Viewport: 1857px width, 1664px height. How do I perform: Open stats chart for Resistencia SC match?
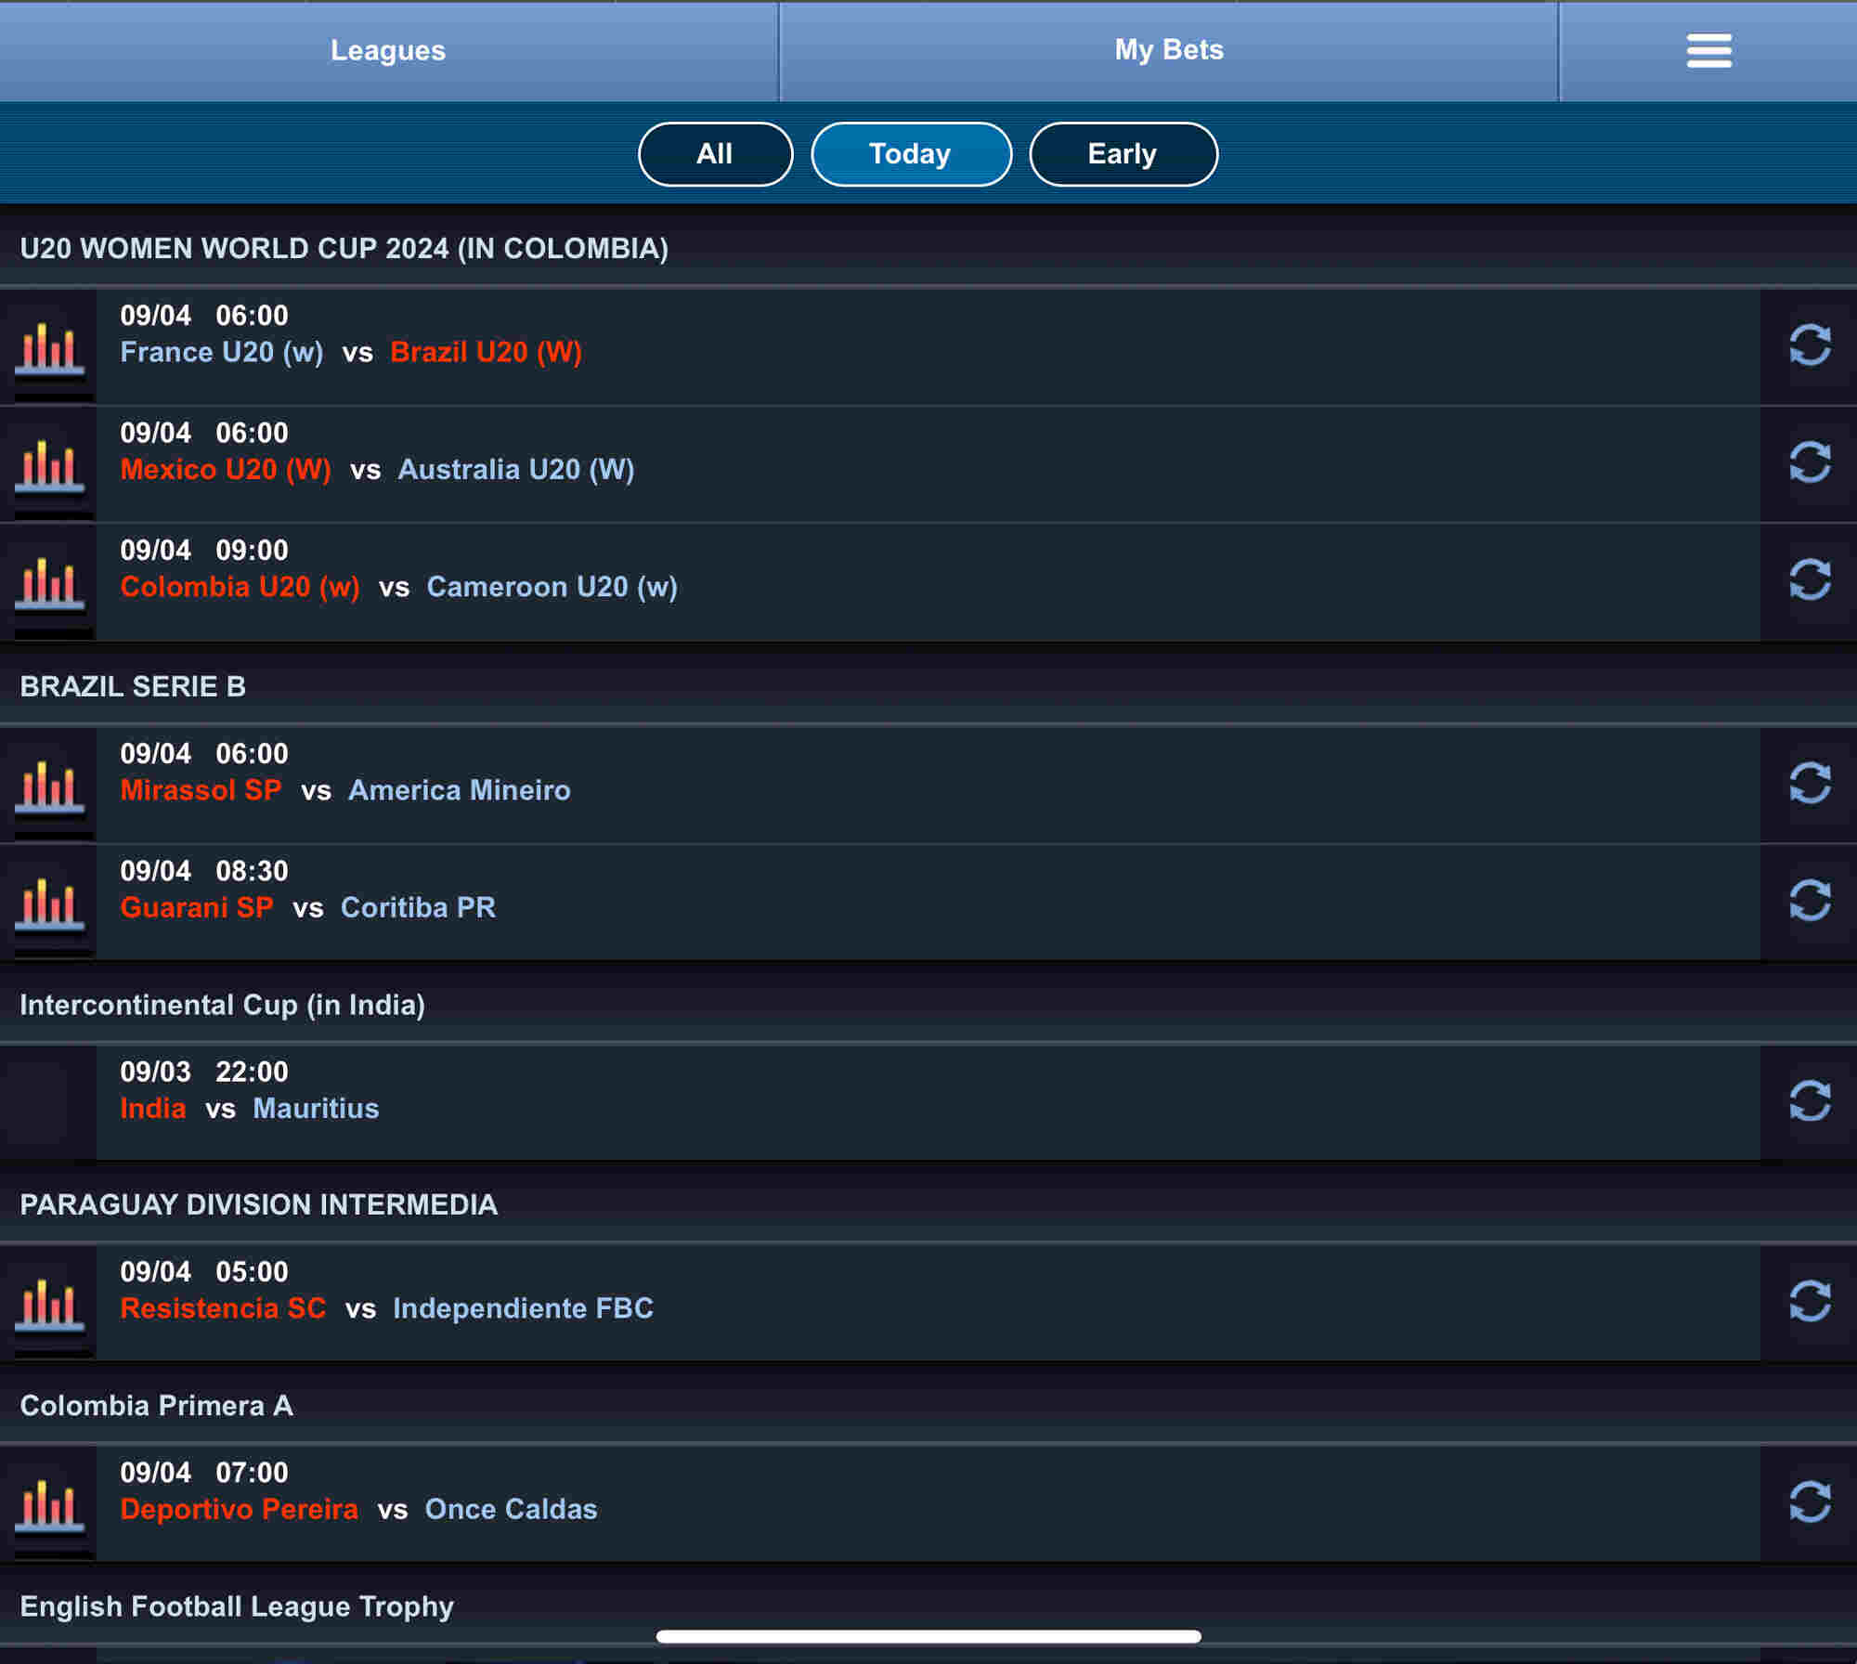(49, 1304)
